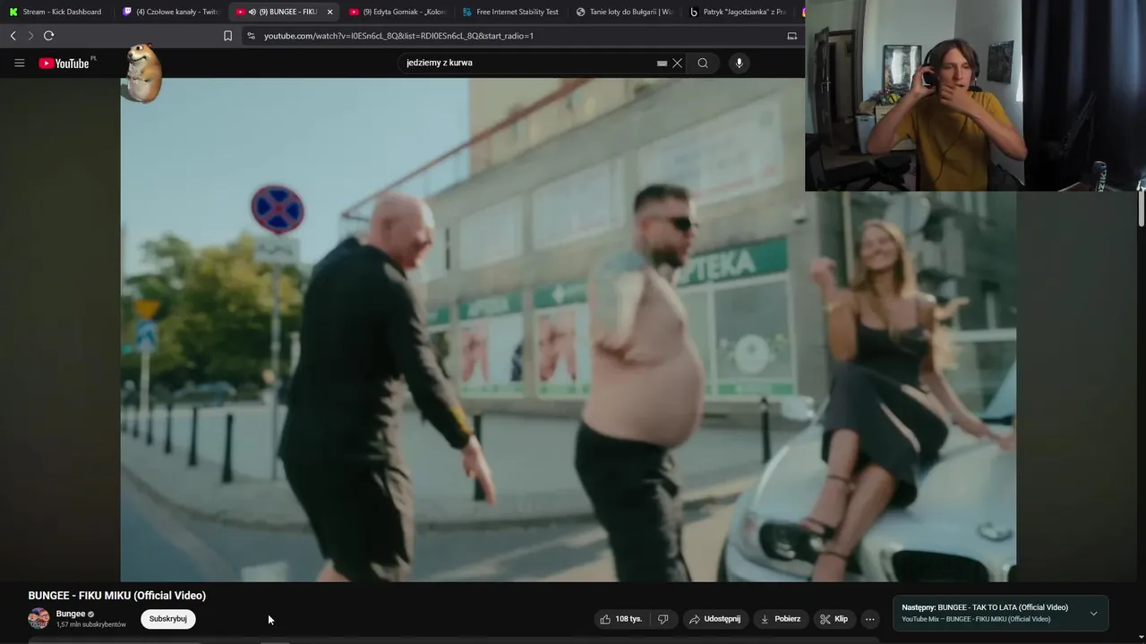Open the cast or picture-in-picture icon beside address bar
Screen dimensions: 1146x644
[x=791, y=36]
